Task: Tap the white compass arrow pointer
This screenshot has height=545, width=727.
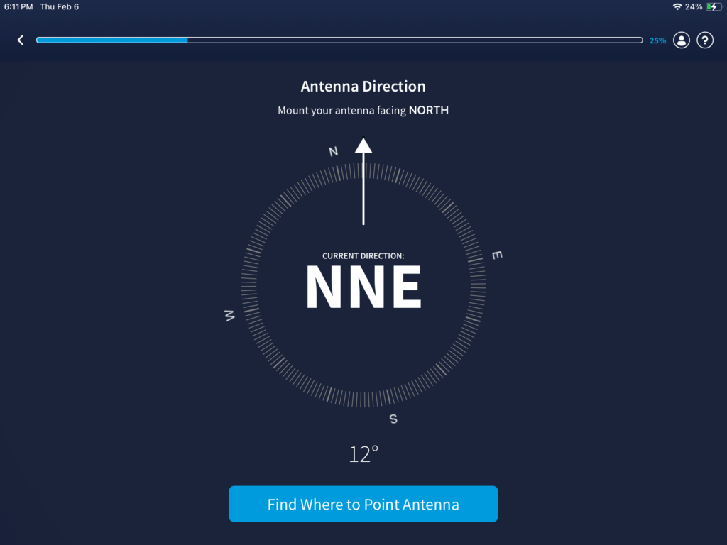Action: tap(363, 181)
